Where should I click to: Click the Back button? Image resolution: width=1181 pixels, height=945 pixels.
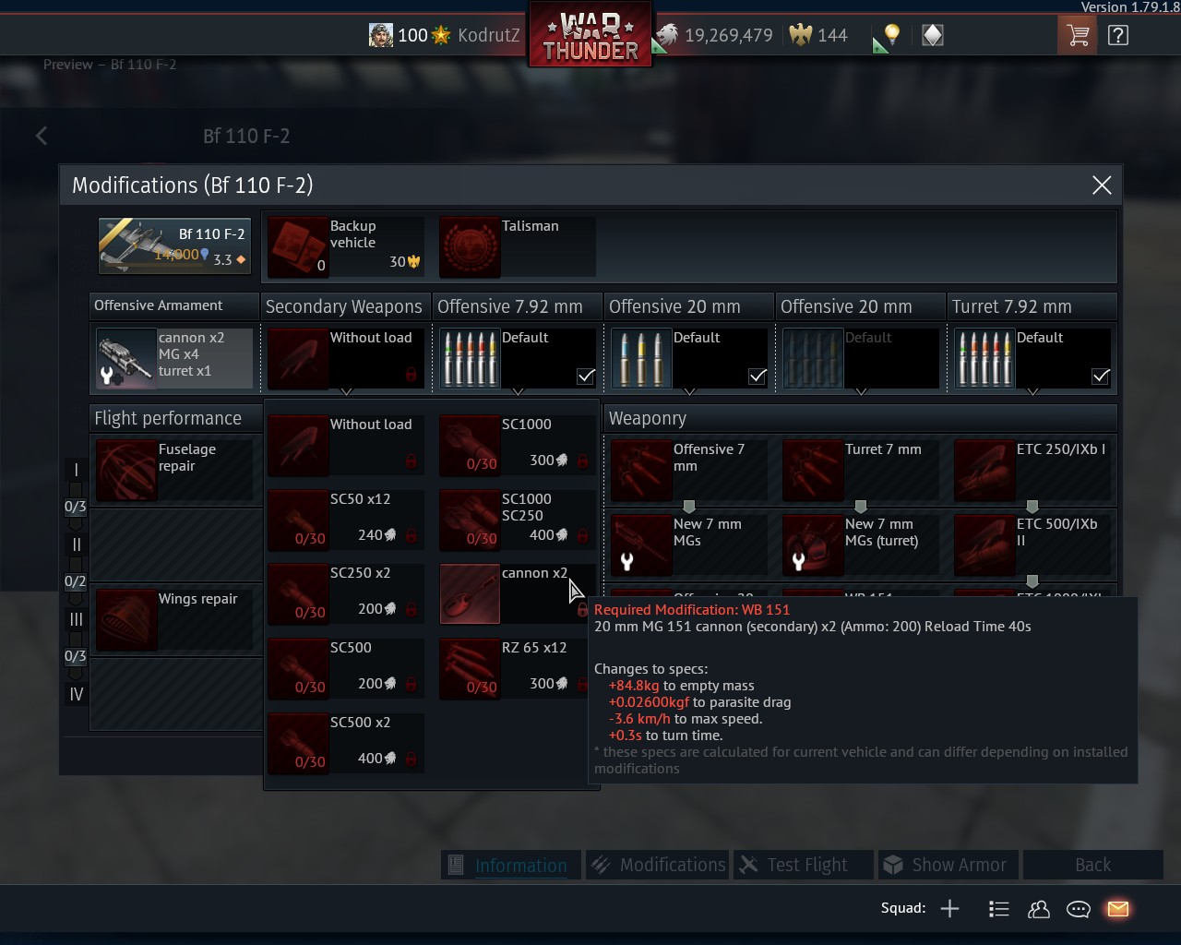[x=1092, y=865]
